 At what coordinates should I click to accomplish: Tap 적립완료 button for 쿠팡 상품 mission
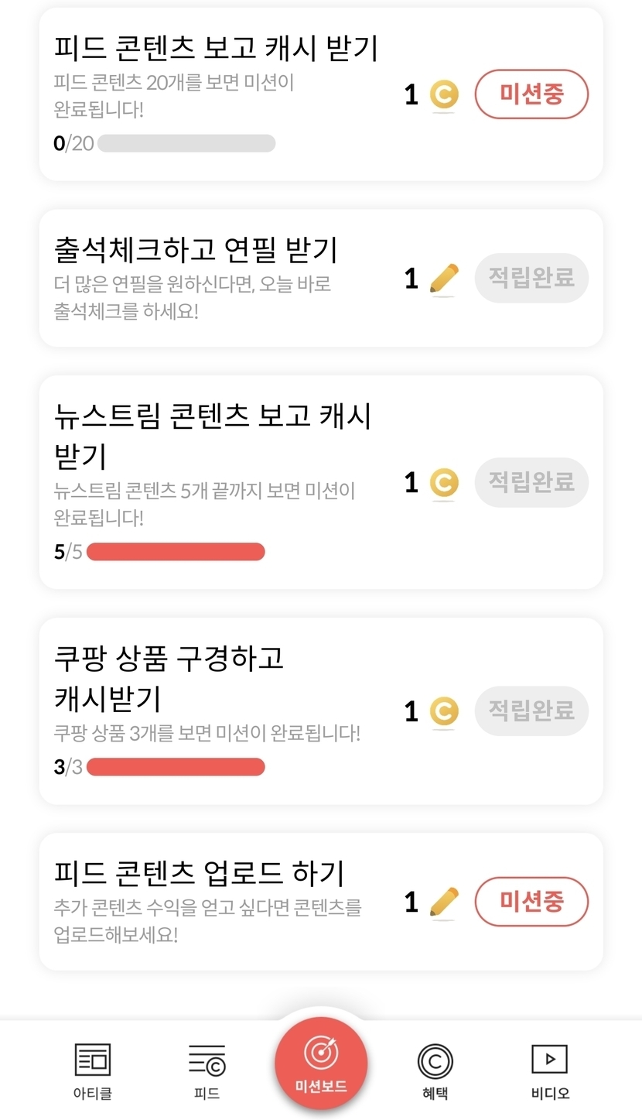tap(531, 711)
